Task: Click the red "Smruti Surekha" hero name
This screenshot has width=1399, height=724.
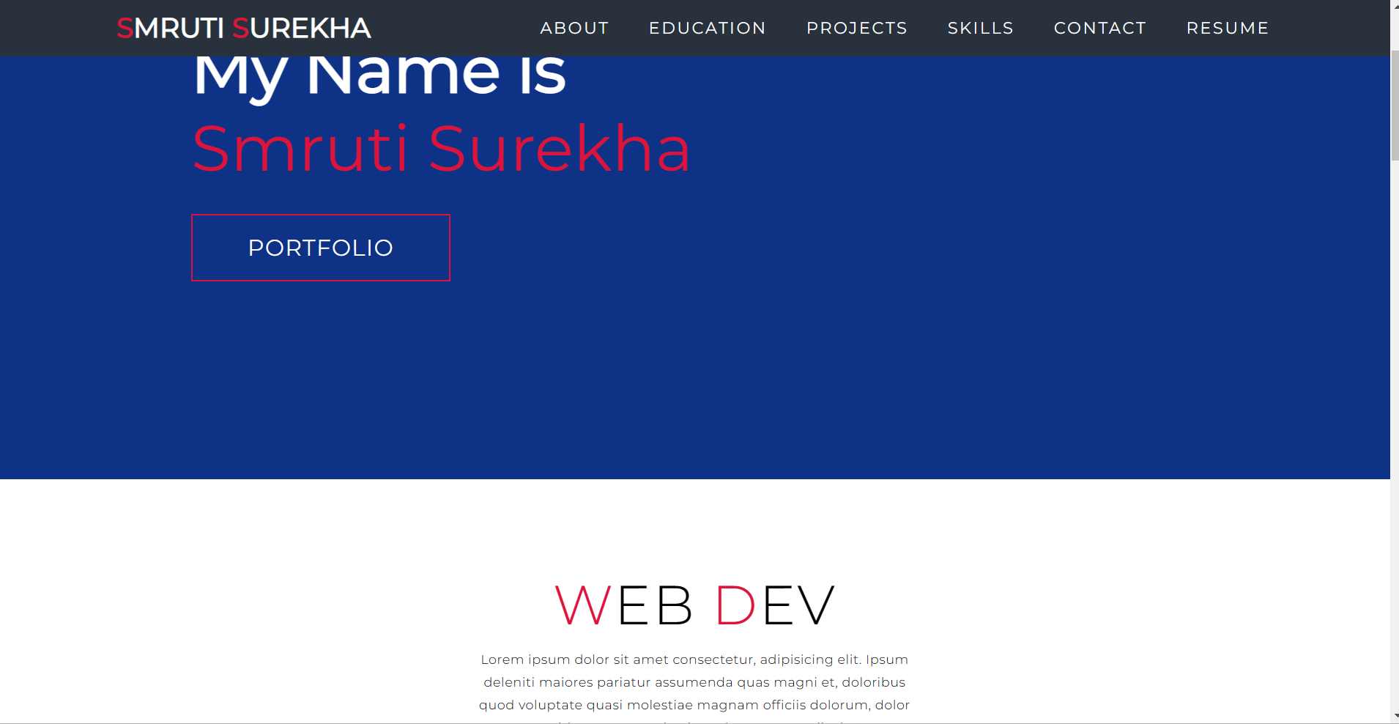Action: (x=441, y=149)
